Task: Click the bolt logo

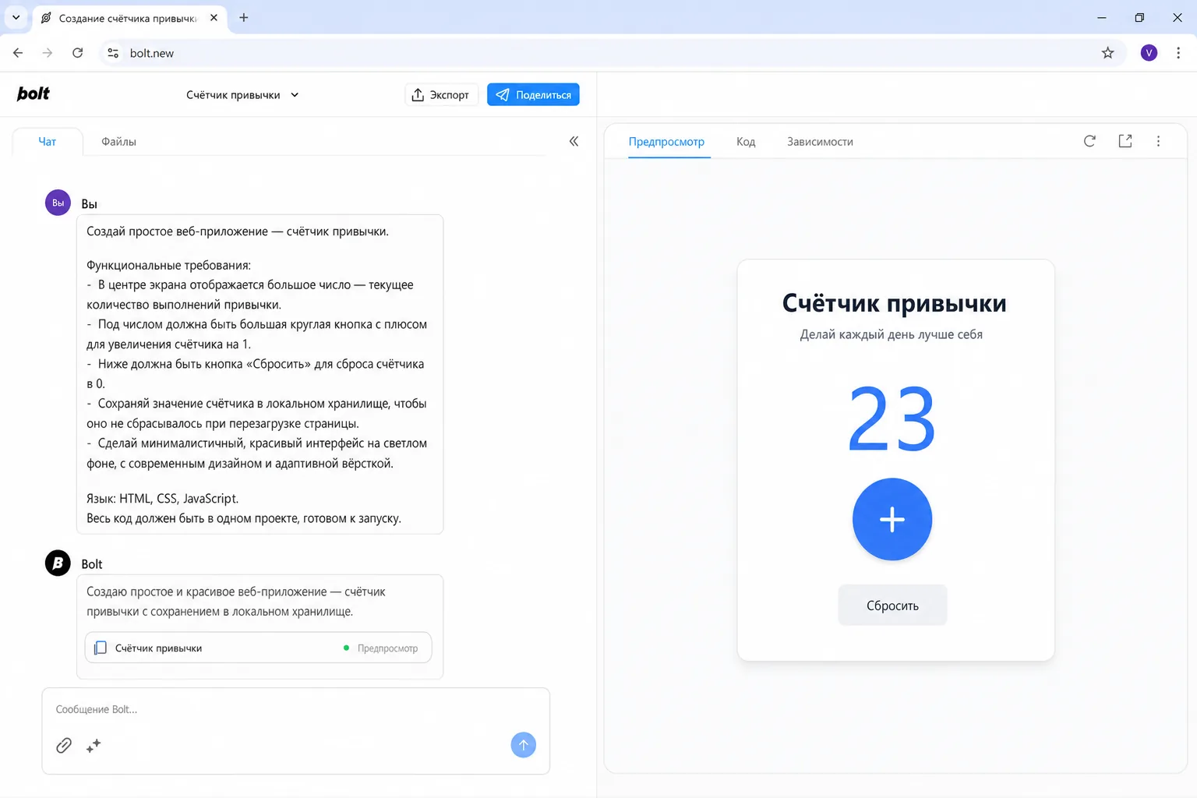Action: pos(34,94)
